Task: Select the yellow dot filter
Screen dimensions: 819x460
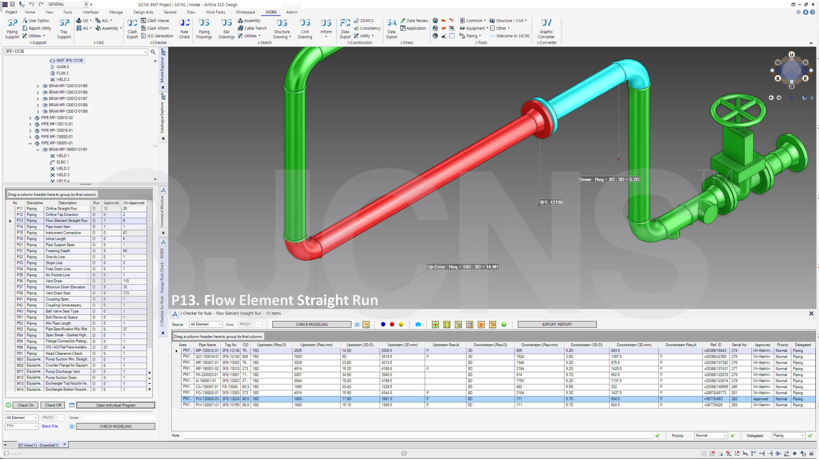Action: tap(401, 324)
